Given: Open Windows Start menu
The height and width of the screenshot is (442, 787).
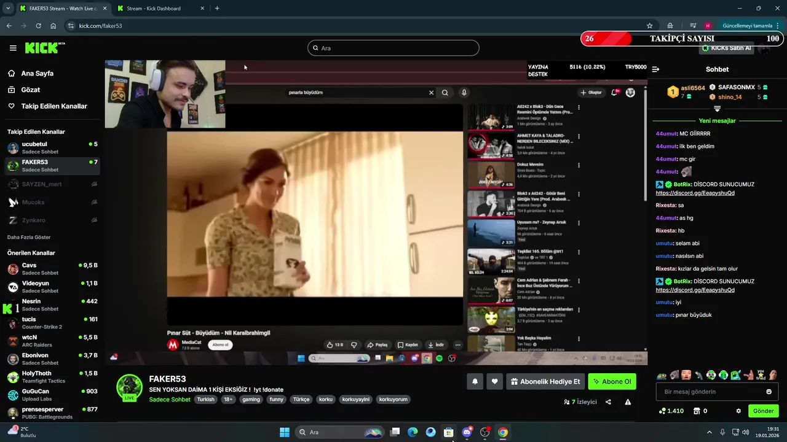Looking at the screenshot, I should 284,432.
